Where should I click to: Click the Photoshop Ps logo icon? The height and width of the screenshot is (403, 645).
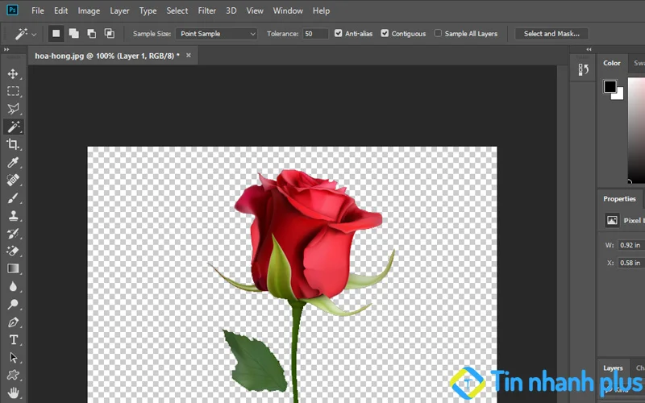point(12,10)
